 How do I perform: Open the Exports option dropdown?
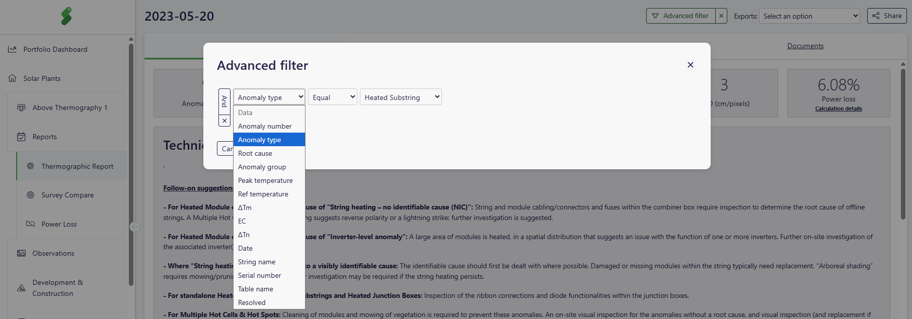point(809,16)
